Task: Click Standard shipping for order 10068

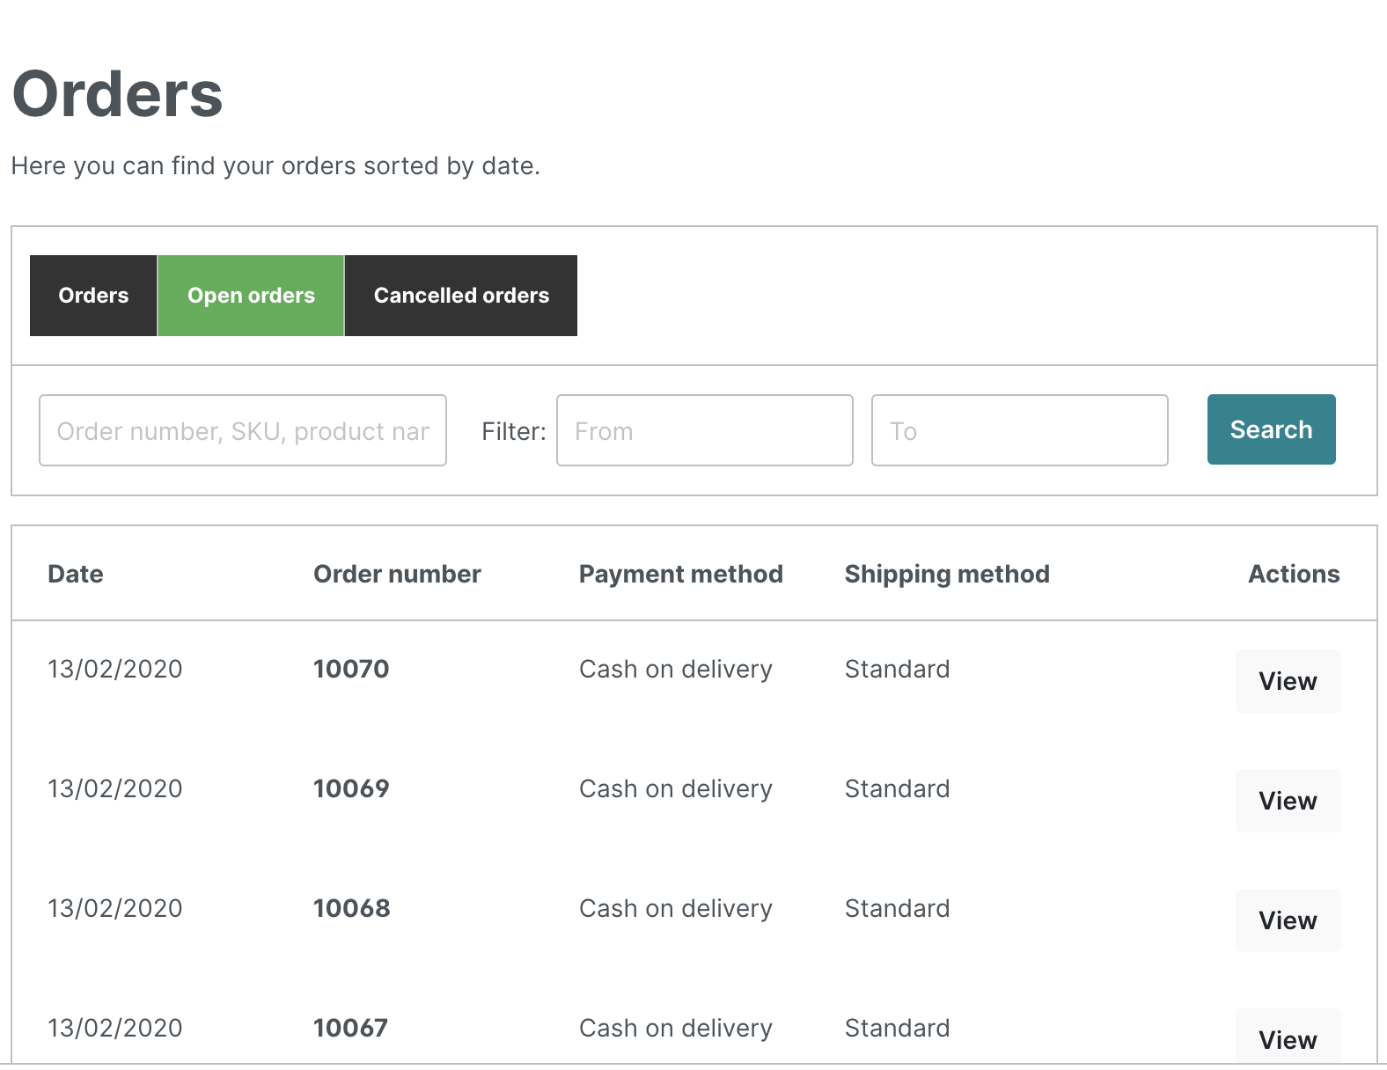Action: pos(898,908)
